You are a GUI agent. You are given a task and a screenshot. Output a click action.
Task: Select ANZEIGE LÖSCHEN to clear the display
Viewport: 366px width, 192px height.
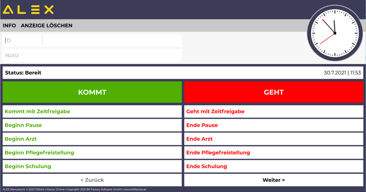click(47, 26)
